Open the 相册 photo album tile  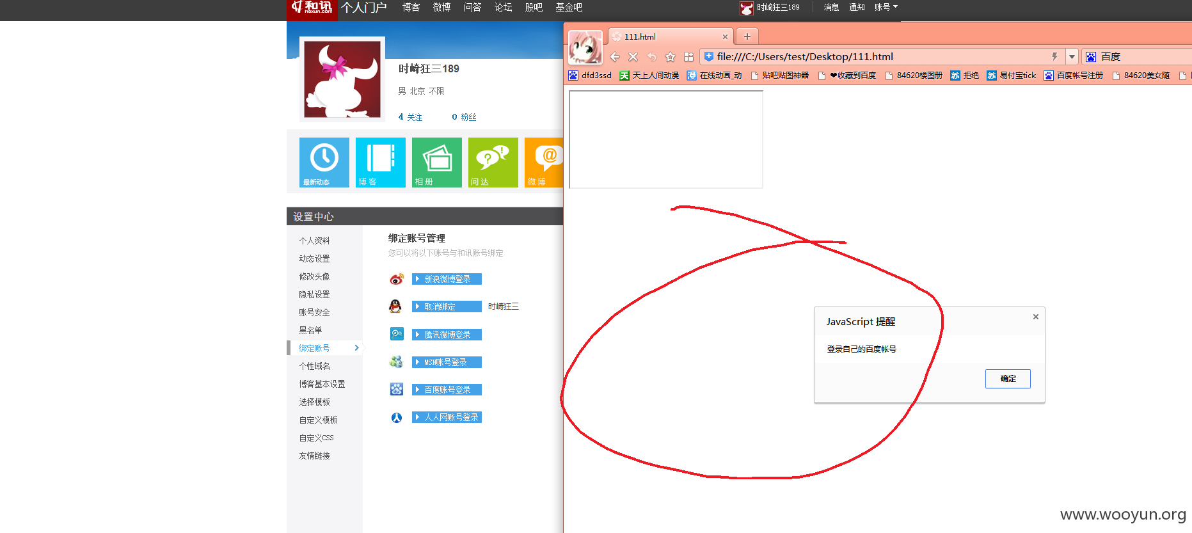click(437, 163)
